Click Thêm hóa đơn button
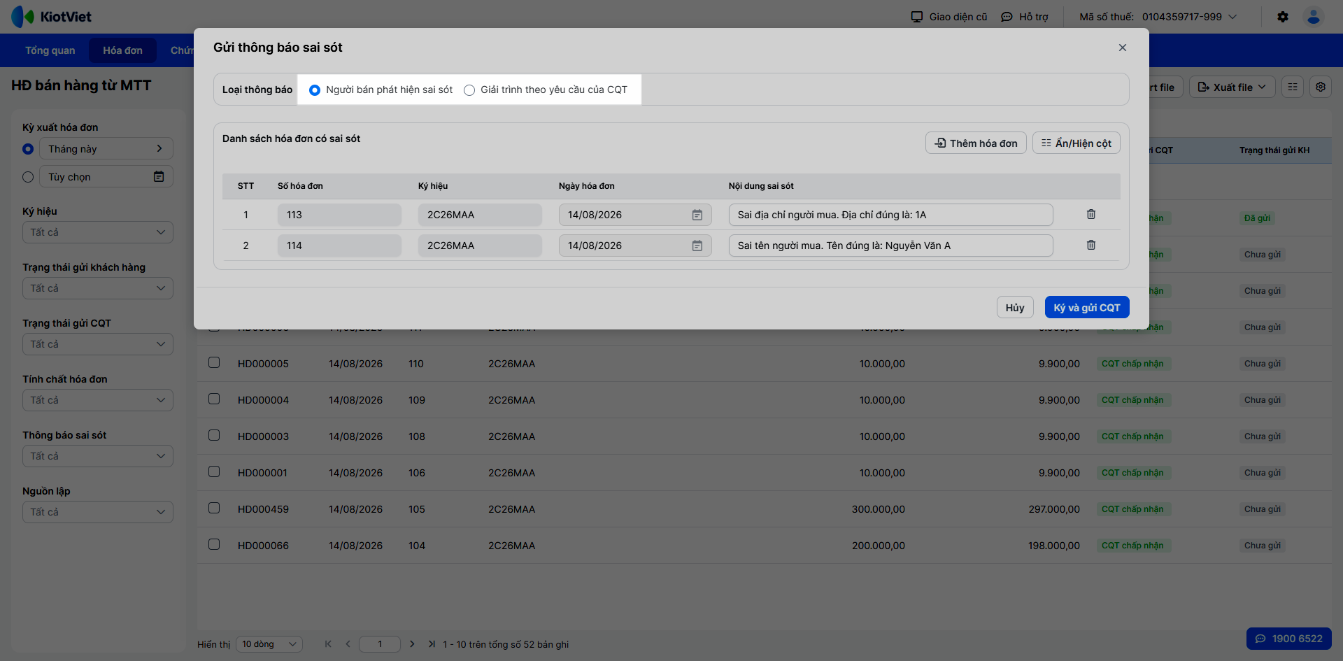This screenshot has width=1343, height=661. 976,143
